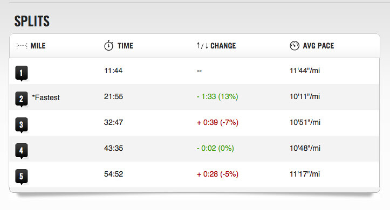This screenshot has height=210, width=390.
Task: Select the TIME column header
Action: [125, 46]
